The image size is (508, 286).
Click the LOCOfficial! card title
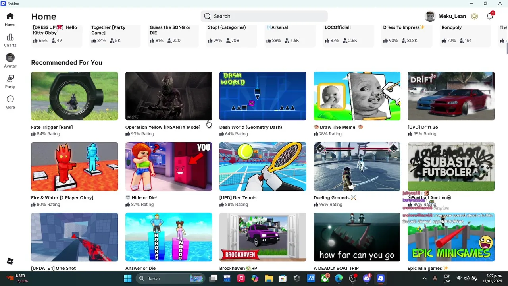[x=338, y=27]
